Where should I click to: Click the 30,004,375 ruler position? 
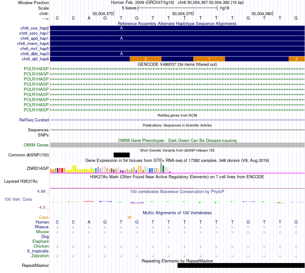click(182, 13)
